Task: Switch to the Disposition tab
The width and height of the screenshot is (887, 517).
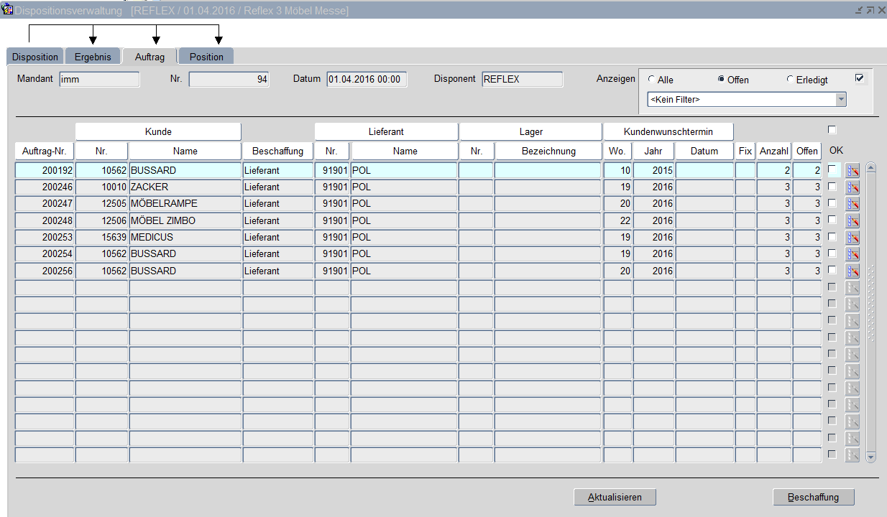Action: pos(35,57)
